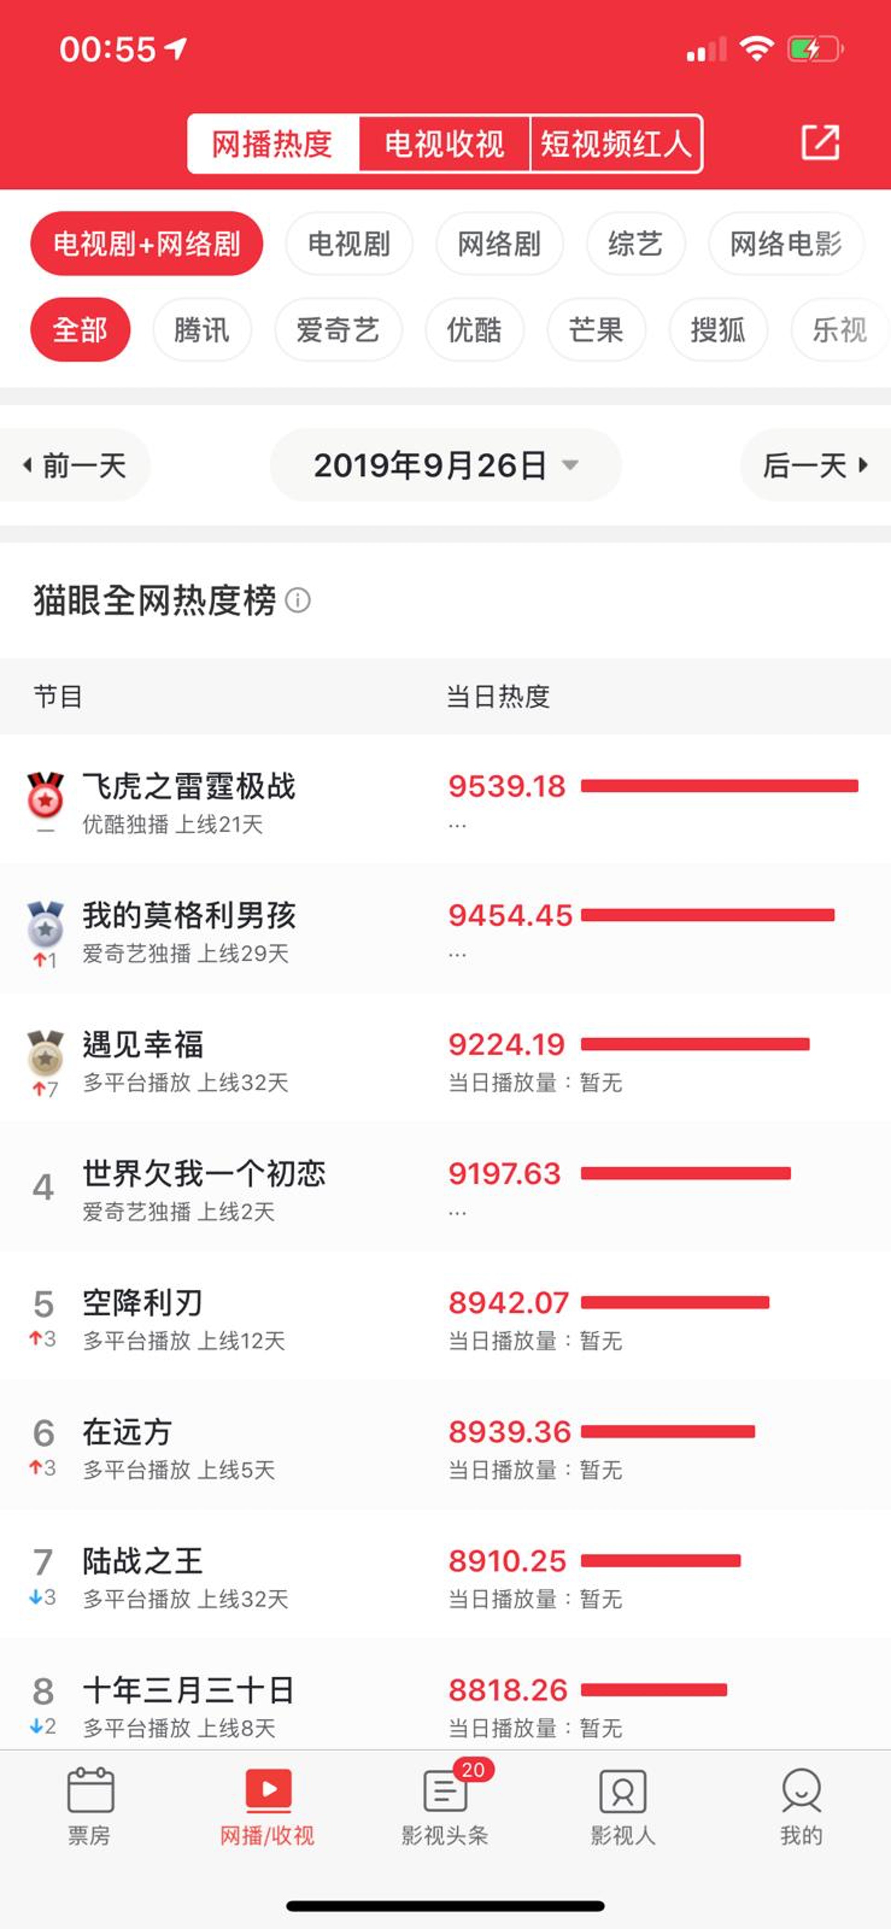891x1929 pixels.
Task: Toggle the 综艺 category filter
Action: 635,243
